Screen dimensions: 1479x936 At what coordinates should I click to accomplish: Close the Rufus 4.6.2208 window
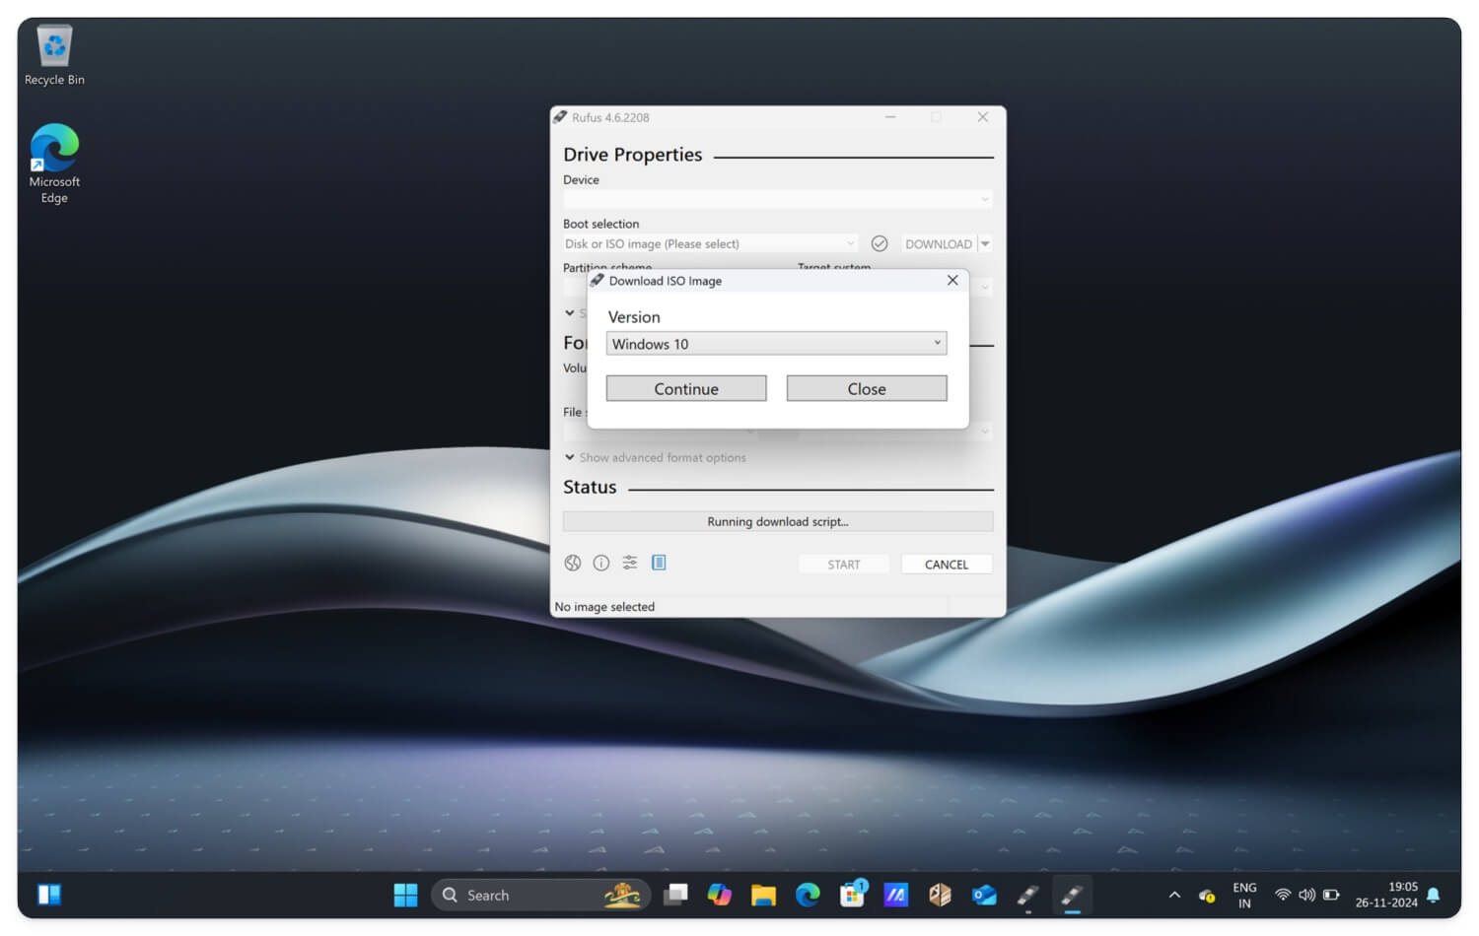[983, 117]
